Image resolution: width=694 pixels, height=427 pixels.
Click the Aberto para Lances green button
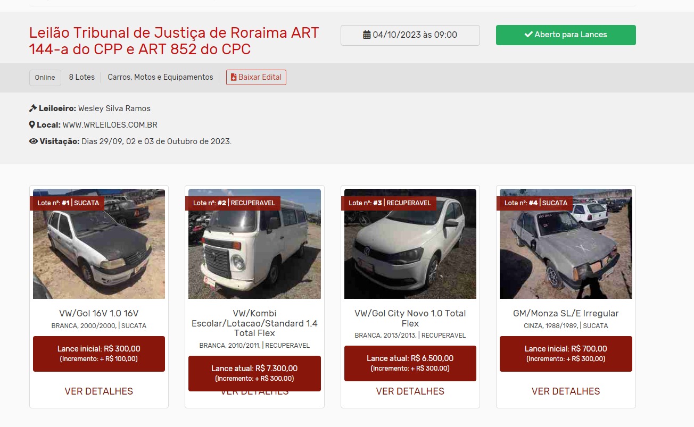point(566,35)
